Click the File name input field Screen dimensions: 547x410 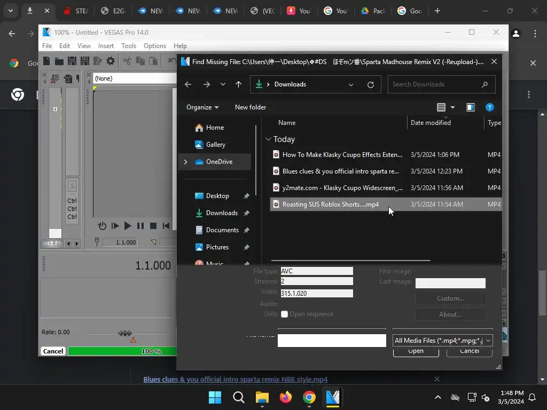[x=332, y=341]
